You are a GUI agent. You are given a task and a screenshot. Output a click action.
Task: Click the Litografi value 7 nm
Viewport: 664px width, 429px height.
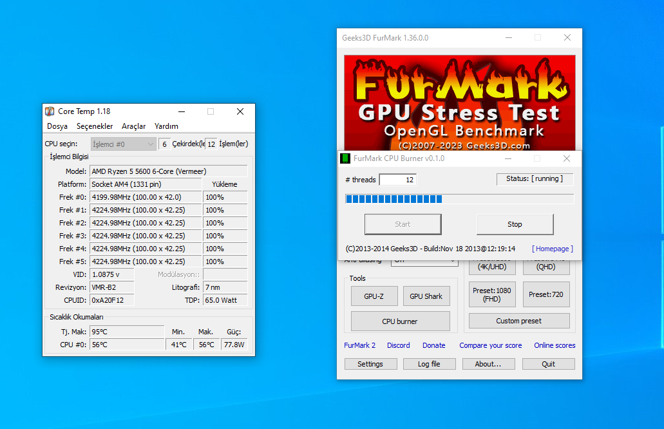[225, 287]
